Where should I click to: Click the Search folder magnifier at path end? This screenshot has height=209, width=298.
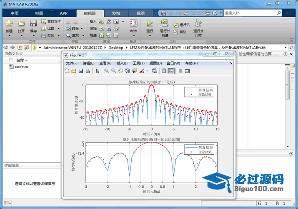tap(291, 47)
